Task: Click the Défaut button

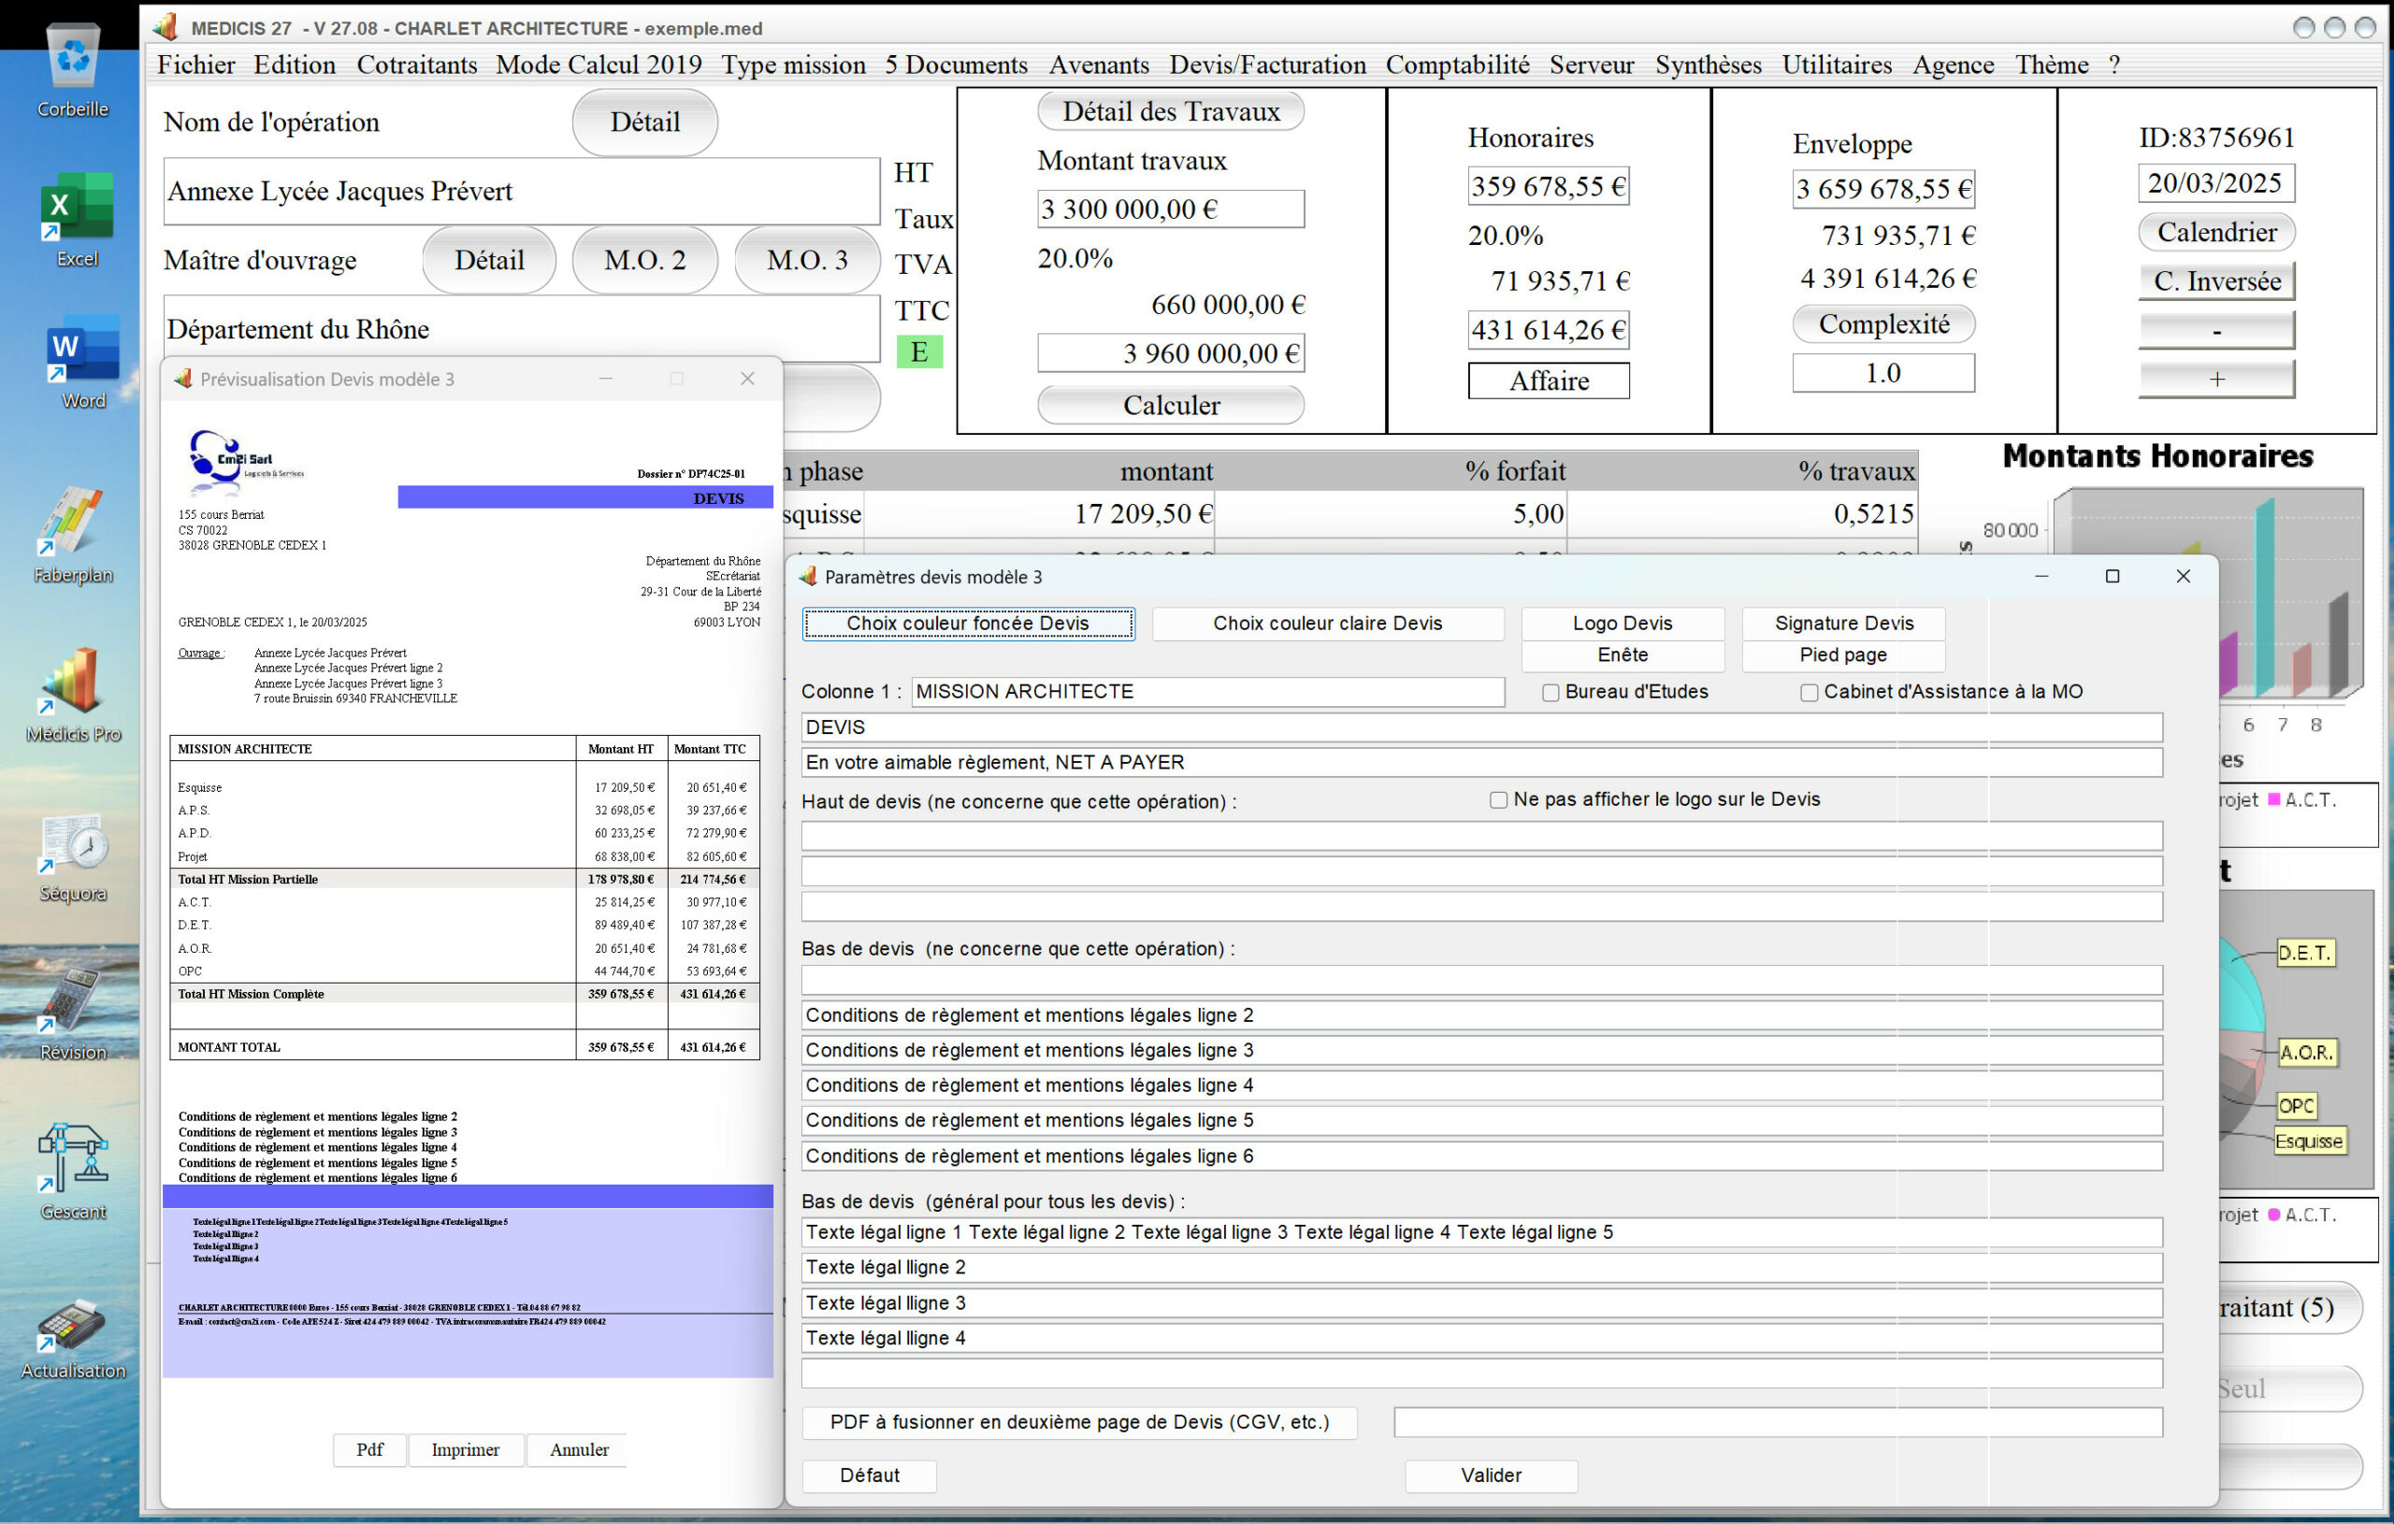Action: coord(870,1476)
